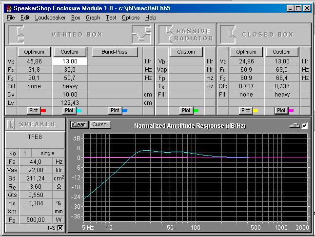Click the magenta plot color swatch
This screenshot has height=237, width=315.
[x=291, y=111]
